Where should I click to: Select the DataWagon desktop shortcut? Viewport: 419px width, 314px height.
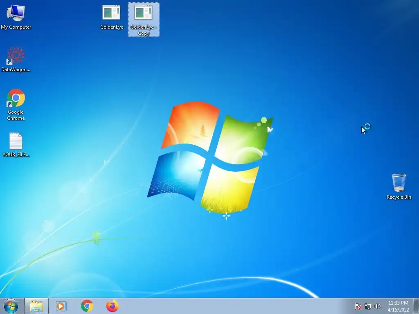16,59
